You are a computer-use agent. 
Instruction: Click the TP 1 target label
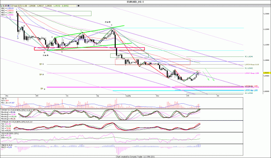click(42, 64)
